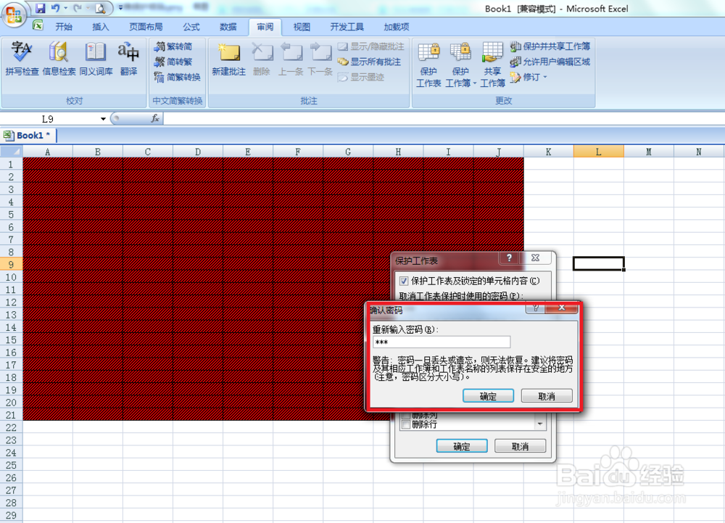Switch to the 加载项 ribbon tab

[397, 27]
